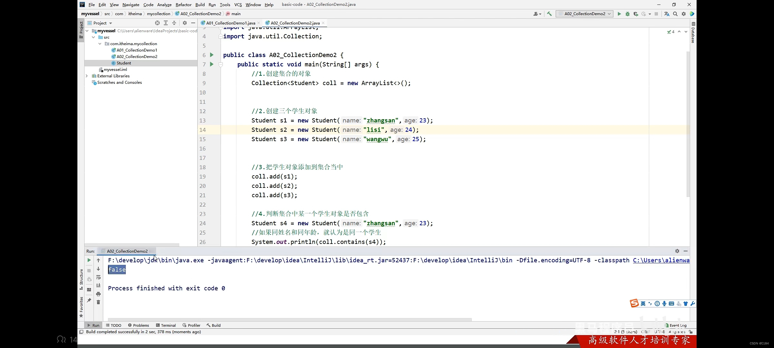The image size is (774, 348).
Task: Print console output via printer icon
Action: click(x=98, y=294)
